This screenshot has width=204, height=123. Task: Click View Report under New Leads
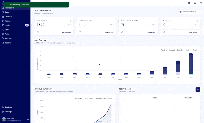[193, 32]
